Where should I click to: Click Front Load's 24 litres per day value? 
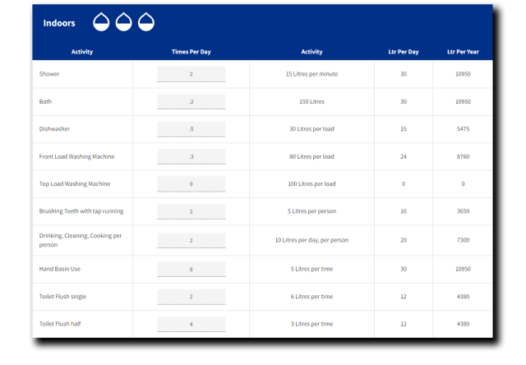[404, 157]
